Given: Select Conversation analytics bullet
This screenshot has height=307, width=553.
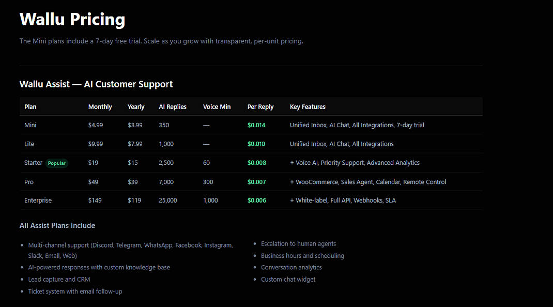Looking at the screenshot, I should pos(291,267).
